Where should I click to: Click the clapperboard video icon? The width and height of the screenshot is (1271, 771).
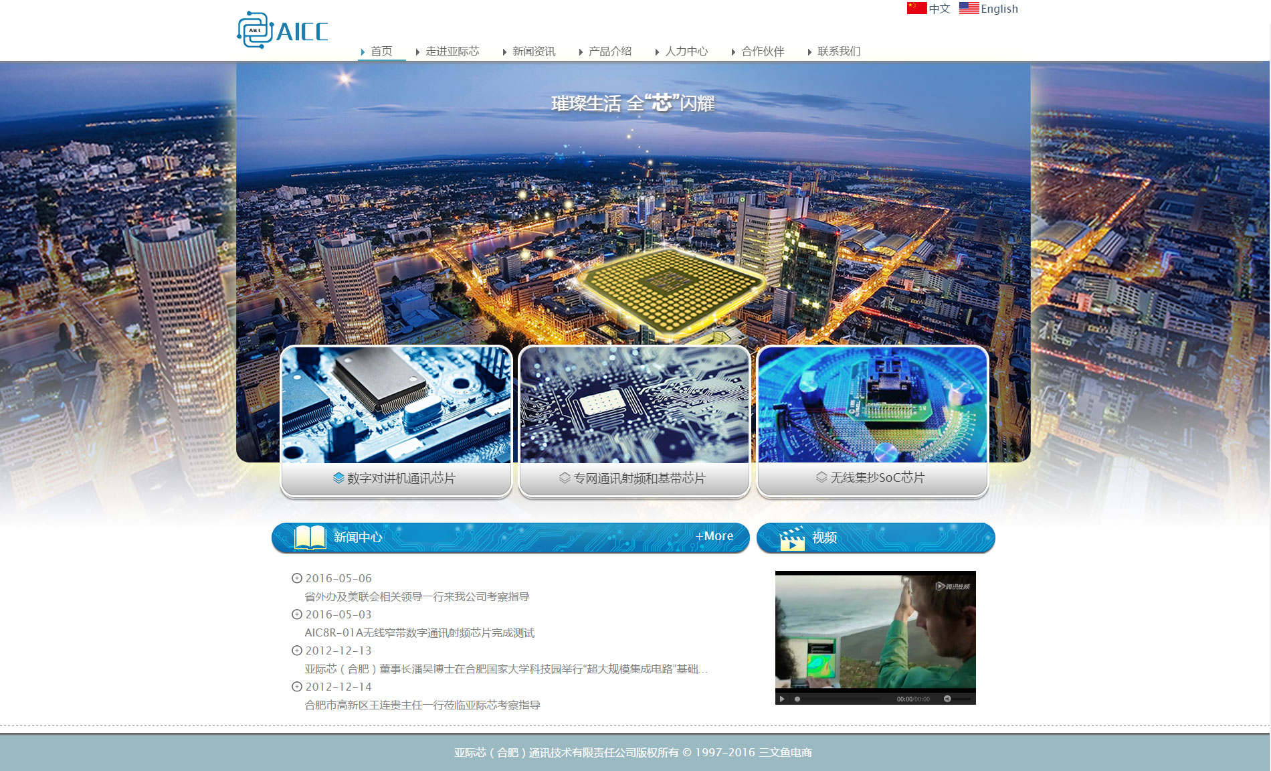tap(792, 538)
